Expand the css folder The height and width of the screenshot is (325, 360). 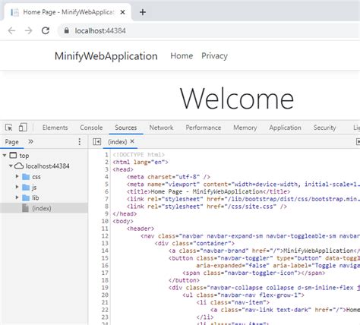pyautogui.click(x=17, y=176)
